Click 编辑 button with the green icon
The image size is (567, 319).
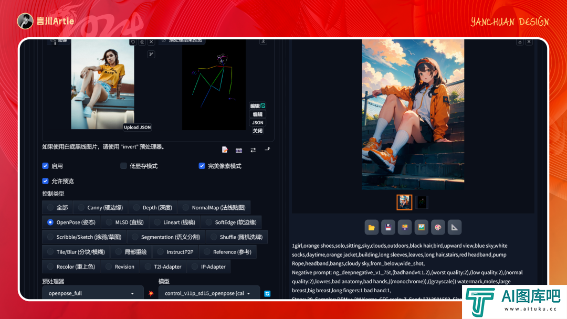tap(258, 106)
